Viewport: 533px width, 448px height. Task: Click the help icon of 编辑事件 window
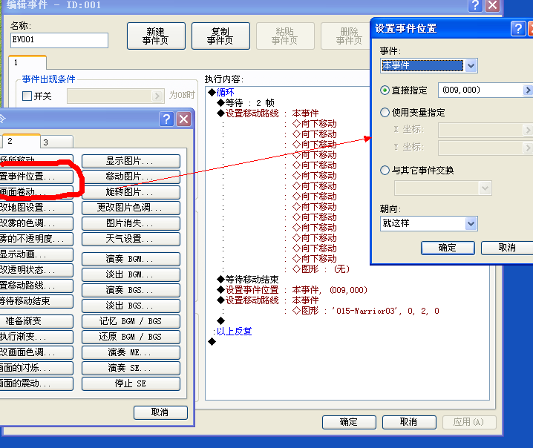coord(475,5)
